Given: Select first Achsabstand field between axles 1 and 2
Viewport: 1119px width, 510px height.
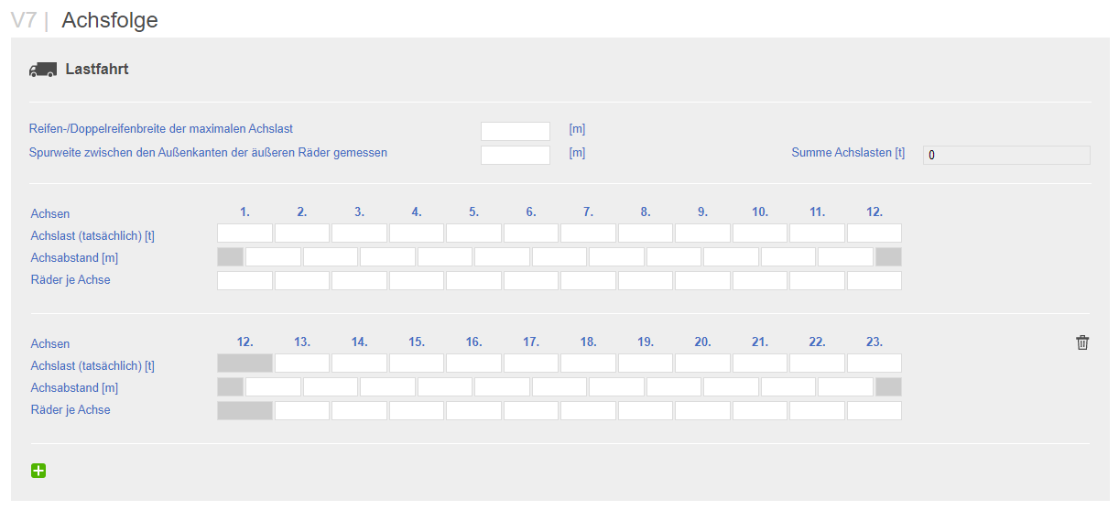Looking at the screenshot, I should point(273,256).
